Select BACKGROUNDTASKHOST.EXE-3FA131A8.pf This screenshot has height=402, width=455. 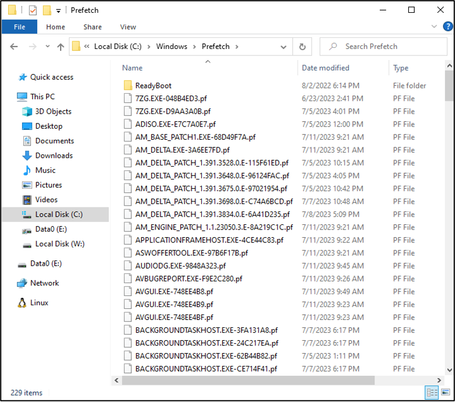(206, 330)
